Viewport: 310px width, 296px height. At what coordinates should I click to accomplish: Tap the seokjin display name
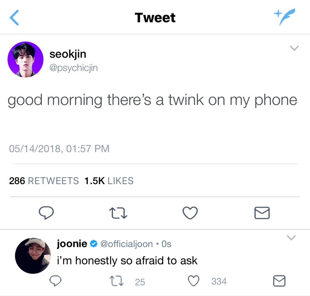[x=68, y=54]
